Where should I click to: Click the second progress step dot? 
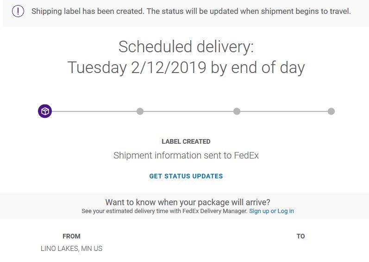140,111
